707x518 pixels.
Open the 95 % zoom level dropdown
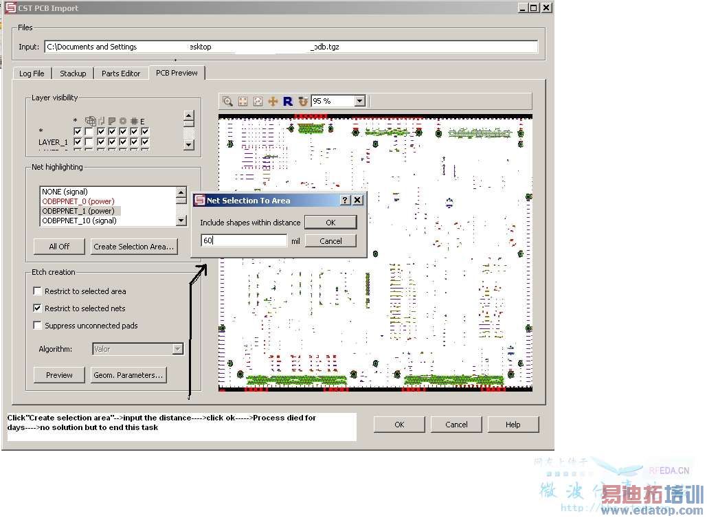point(360,102)
